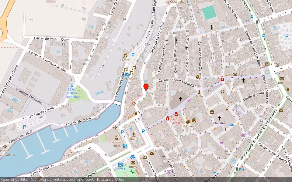Select the Es Be monument icon
Viewport: 292px width, 182px height.
pos(199,92)
